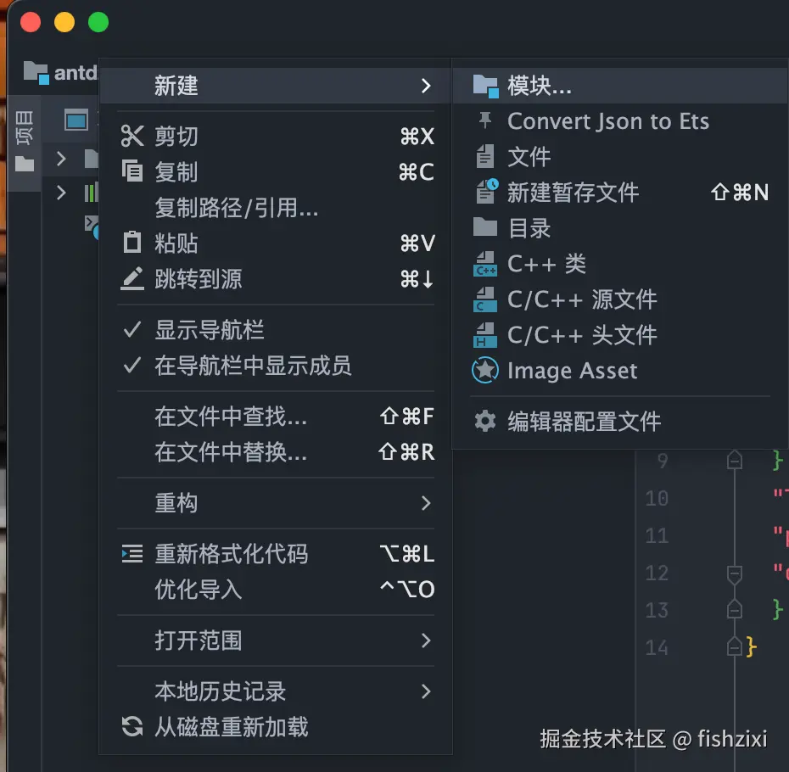Click the pencil icon for 跳转到源
The width and height of the screenshot is (789, 772).
tap(132, 278)
